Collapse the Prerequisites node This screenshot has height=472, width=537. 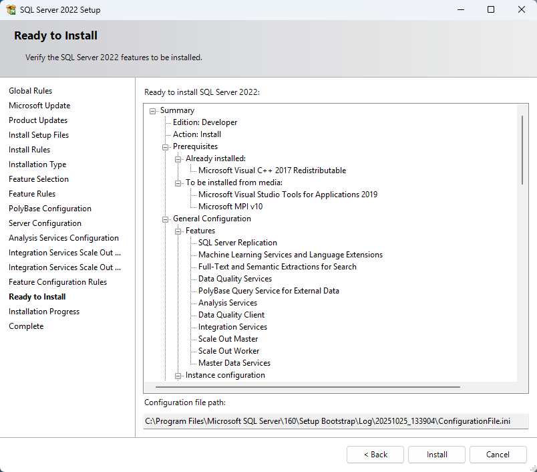pos(165,147)
